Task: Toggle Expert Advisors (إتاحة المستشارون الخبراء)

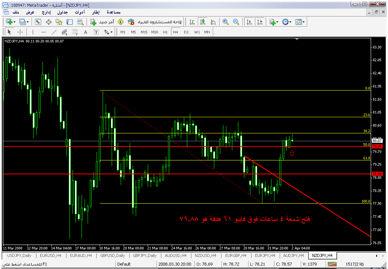Action: click(155, 22)
